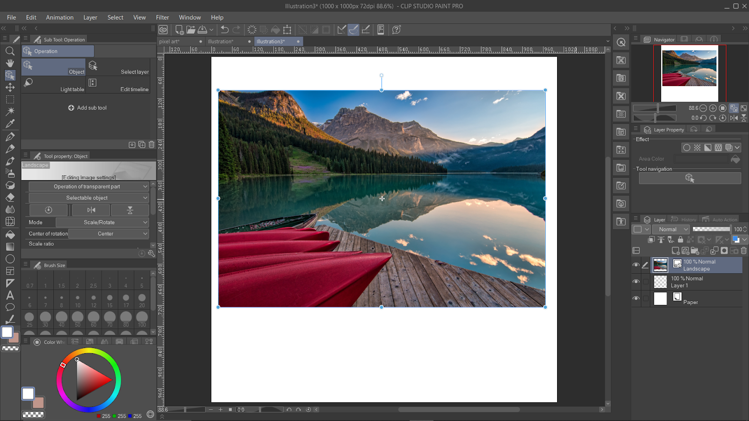This screenshot has height=421, width=749.
Task: Click Add sub tool button
Action: [88, 108]
